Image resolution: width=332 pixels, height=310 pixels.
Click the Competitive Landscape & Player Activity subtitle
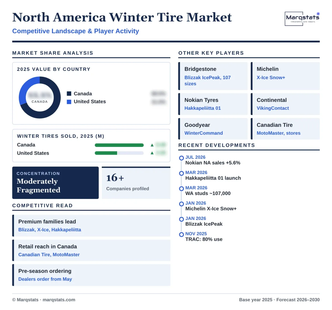click(x=76, y=31)
